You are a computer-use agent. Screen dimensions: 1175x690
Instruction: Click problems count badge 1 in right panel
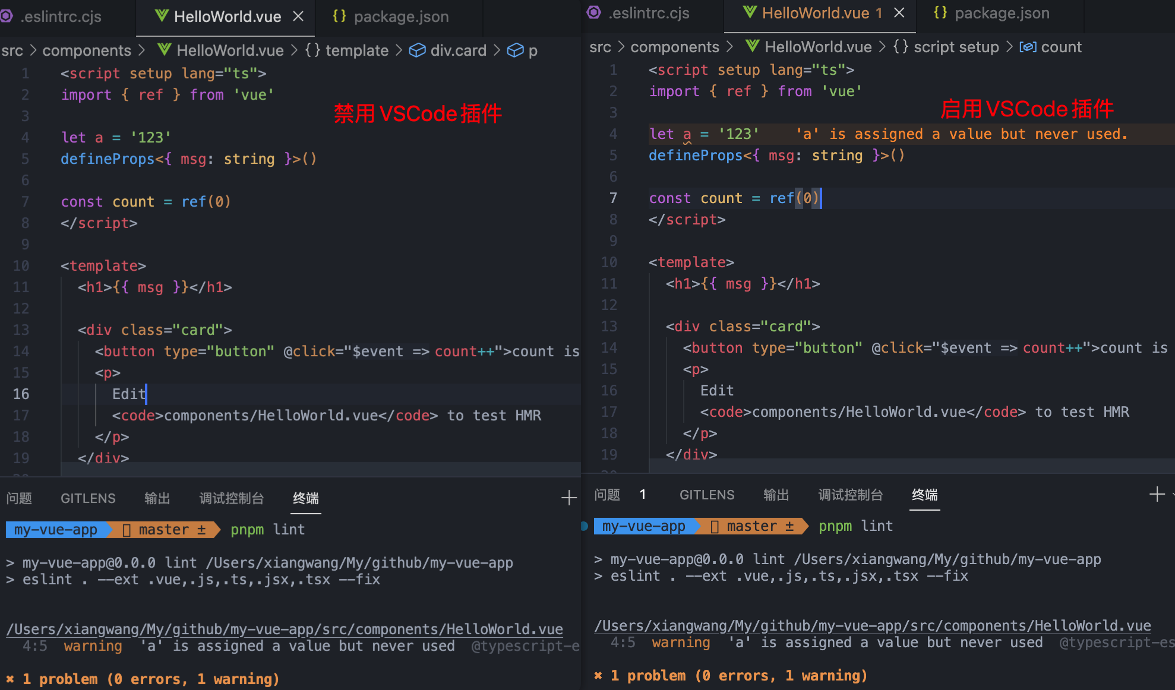click(643, 495)
